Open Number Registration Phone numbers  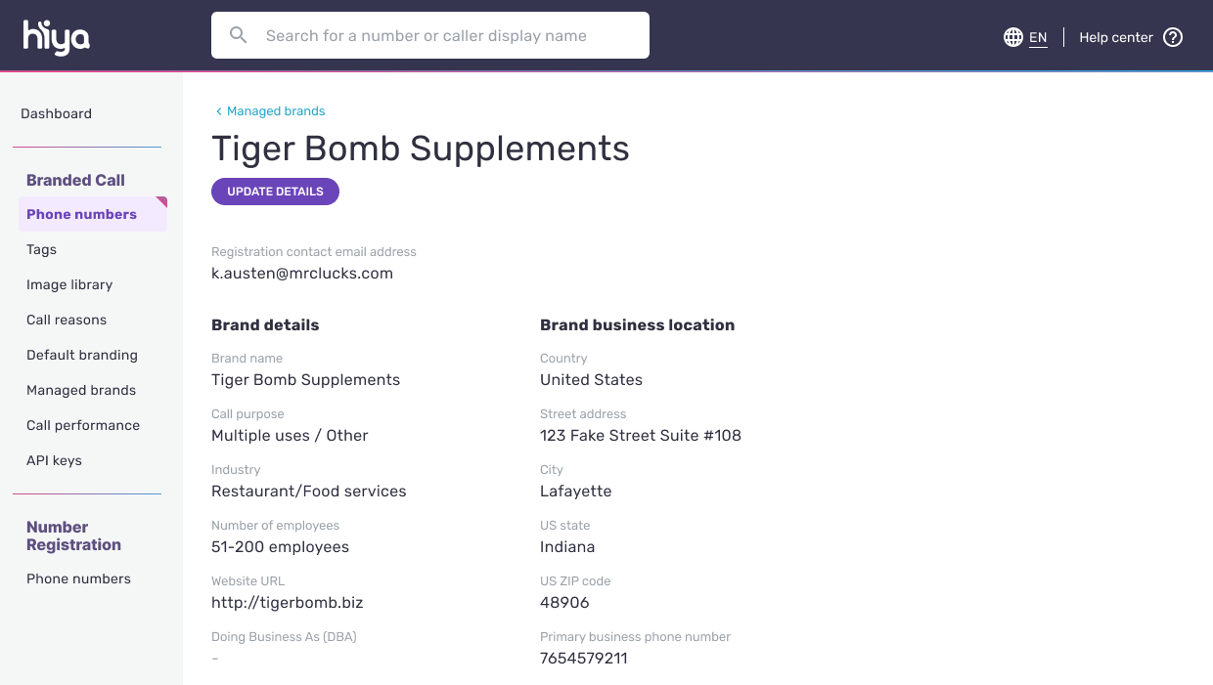(x=78, y=578)
